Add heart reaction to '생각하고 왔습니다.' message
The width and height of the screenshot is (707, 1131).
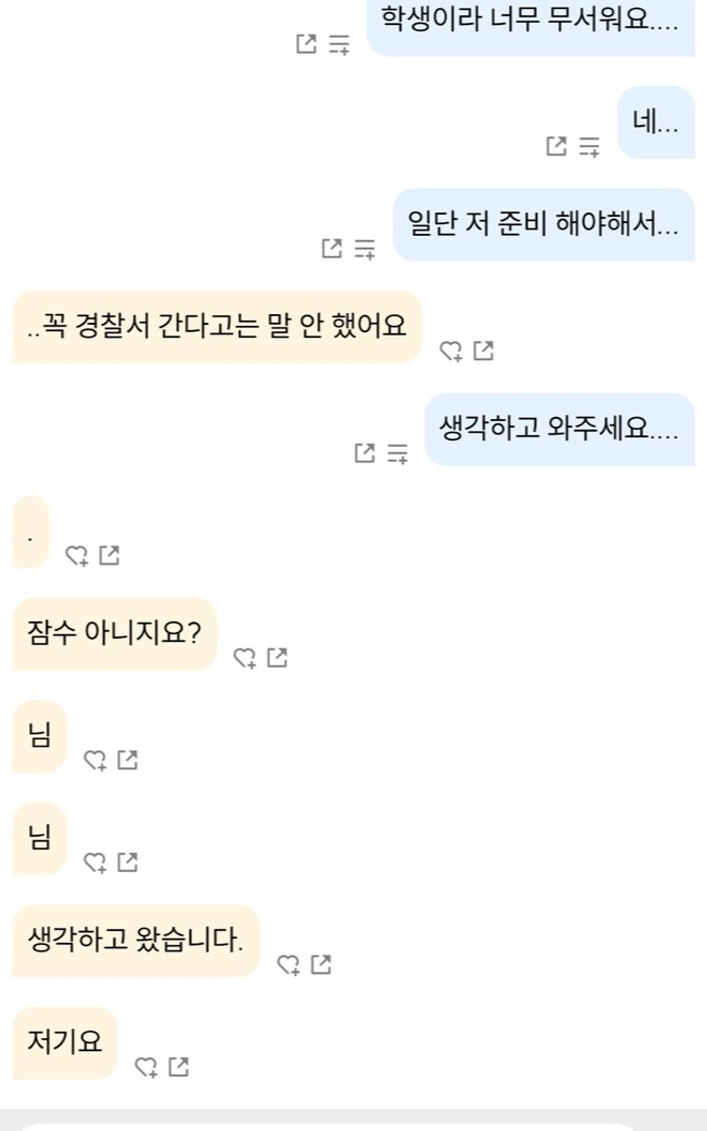tap(288, 965)
